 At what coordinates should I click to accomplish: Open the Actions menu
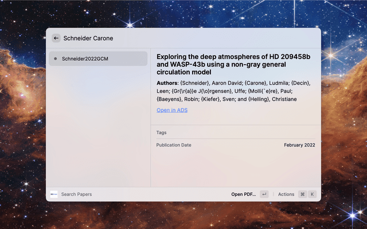pos(286,194)
